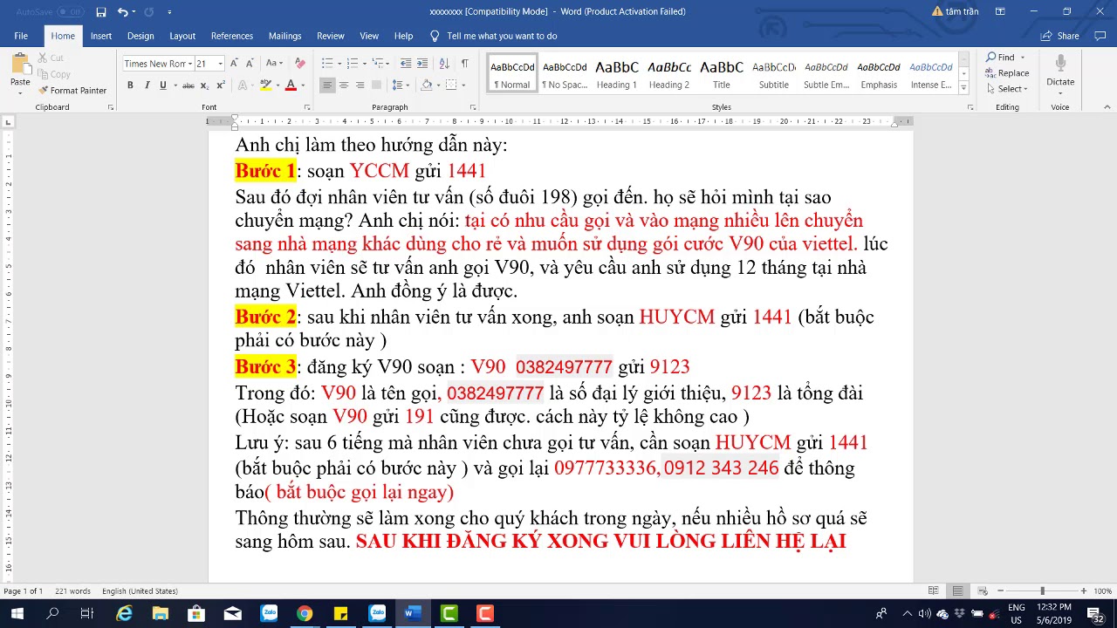This screenshot has width=1117, height=628.
Task: Apply Subscript formatting icon
Action: click(204, 85)
